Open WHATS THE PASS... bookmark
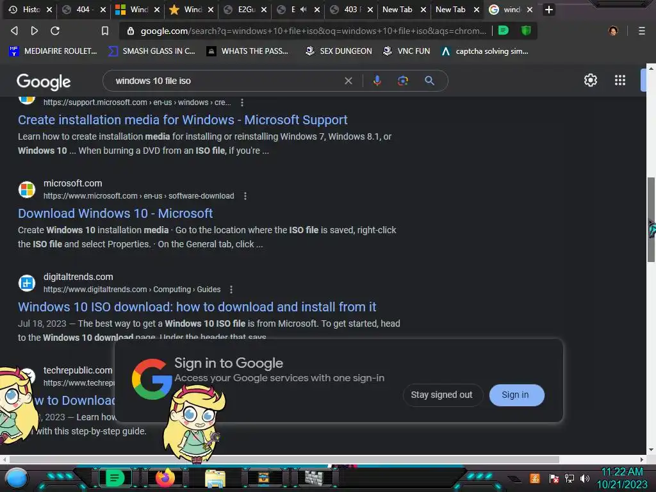This screenshot has width=656, height=492. coord(248,51)
